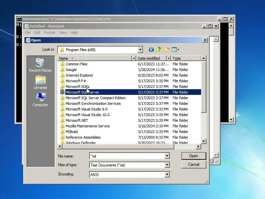265x199 pixels.
Task: Select Microsoft Visual Studio 10.0 folder
Action: [x=87, y=115]
